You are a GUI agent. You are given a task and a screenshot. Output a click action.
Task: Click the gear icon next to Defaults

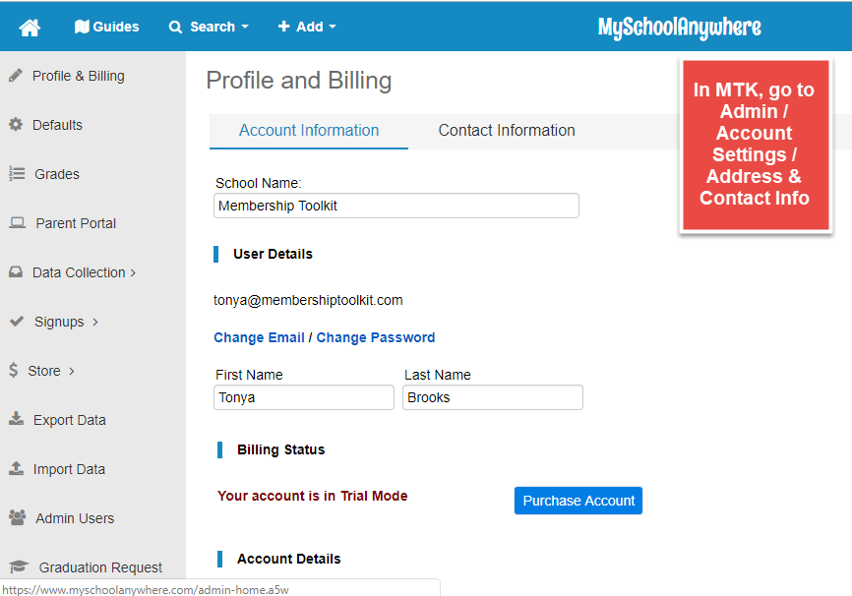pyautogui.click(x=16, y=125)
